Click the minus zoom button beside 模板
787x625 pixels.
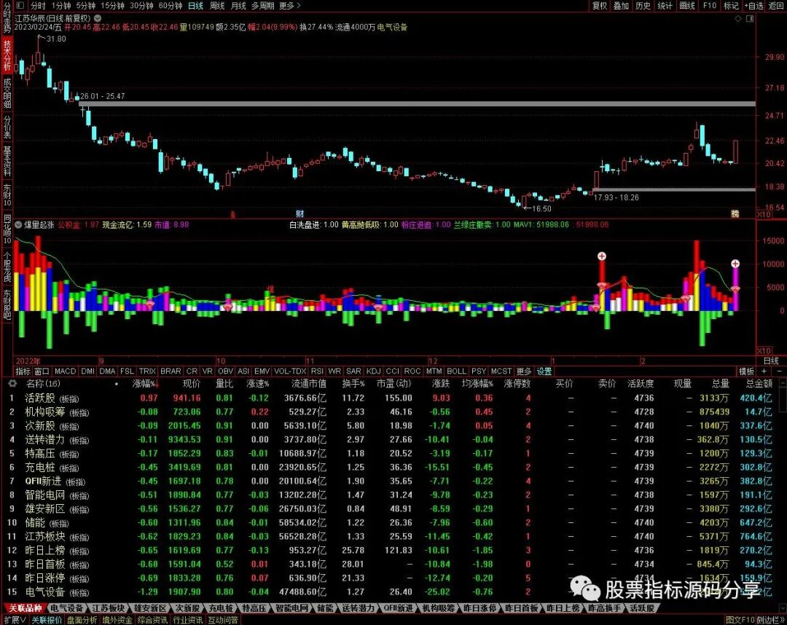pos(779,372)
